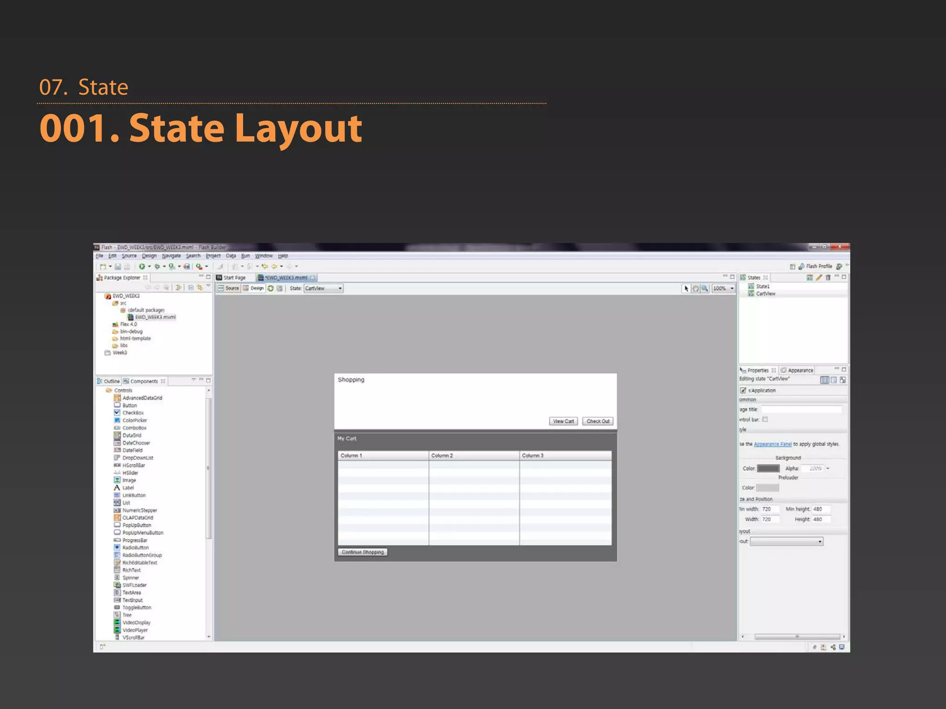Click Collapse All icon in Package Explorer
The image size is (946, 709).
coord(191,288)
